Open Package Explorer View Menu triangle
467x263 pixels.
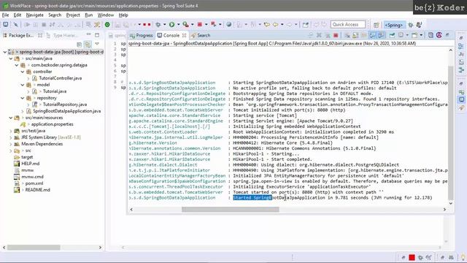[x=97, y=44]
